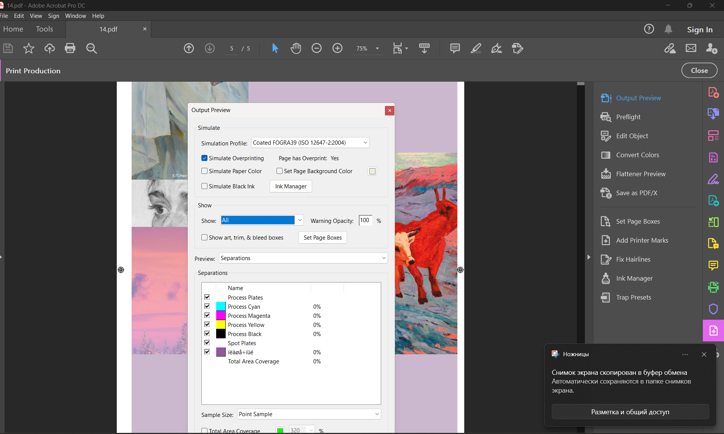Screen dimensions: 724x434
Task: Open Simulation Profile dropdown
Action: click(310, 143)
